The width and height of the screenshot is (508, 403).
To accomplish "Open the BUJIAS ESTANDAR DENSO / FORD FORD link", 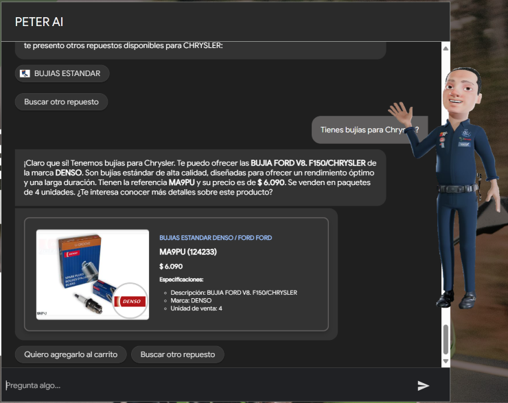I will tap(216, 238).
